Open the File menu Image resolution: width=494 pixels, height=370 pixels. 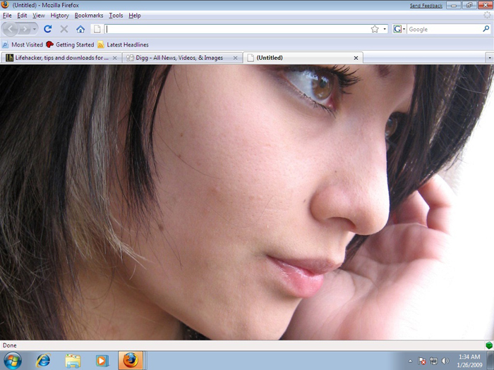pyautogui.click(x=7, y=16)
